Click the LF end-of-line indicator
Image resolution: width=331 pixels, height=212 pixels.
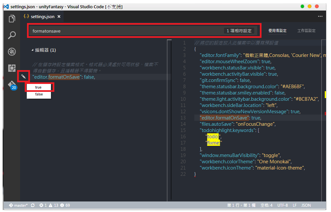[295, 205]
